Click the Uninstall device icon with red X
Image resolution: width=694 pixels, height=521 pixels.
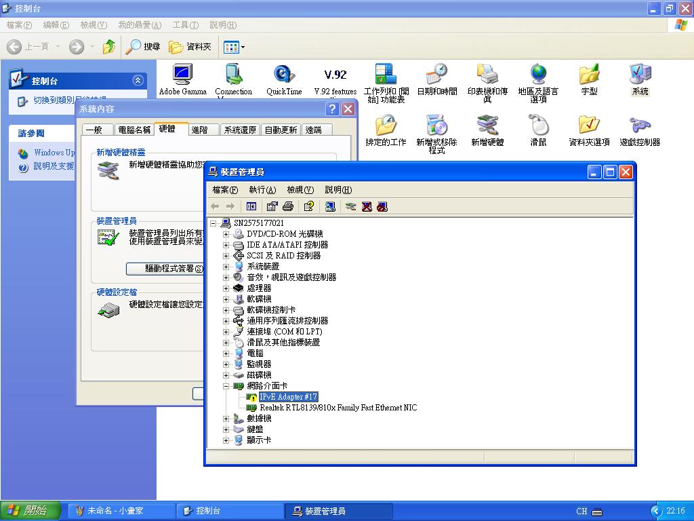click(367, 206)
